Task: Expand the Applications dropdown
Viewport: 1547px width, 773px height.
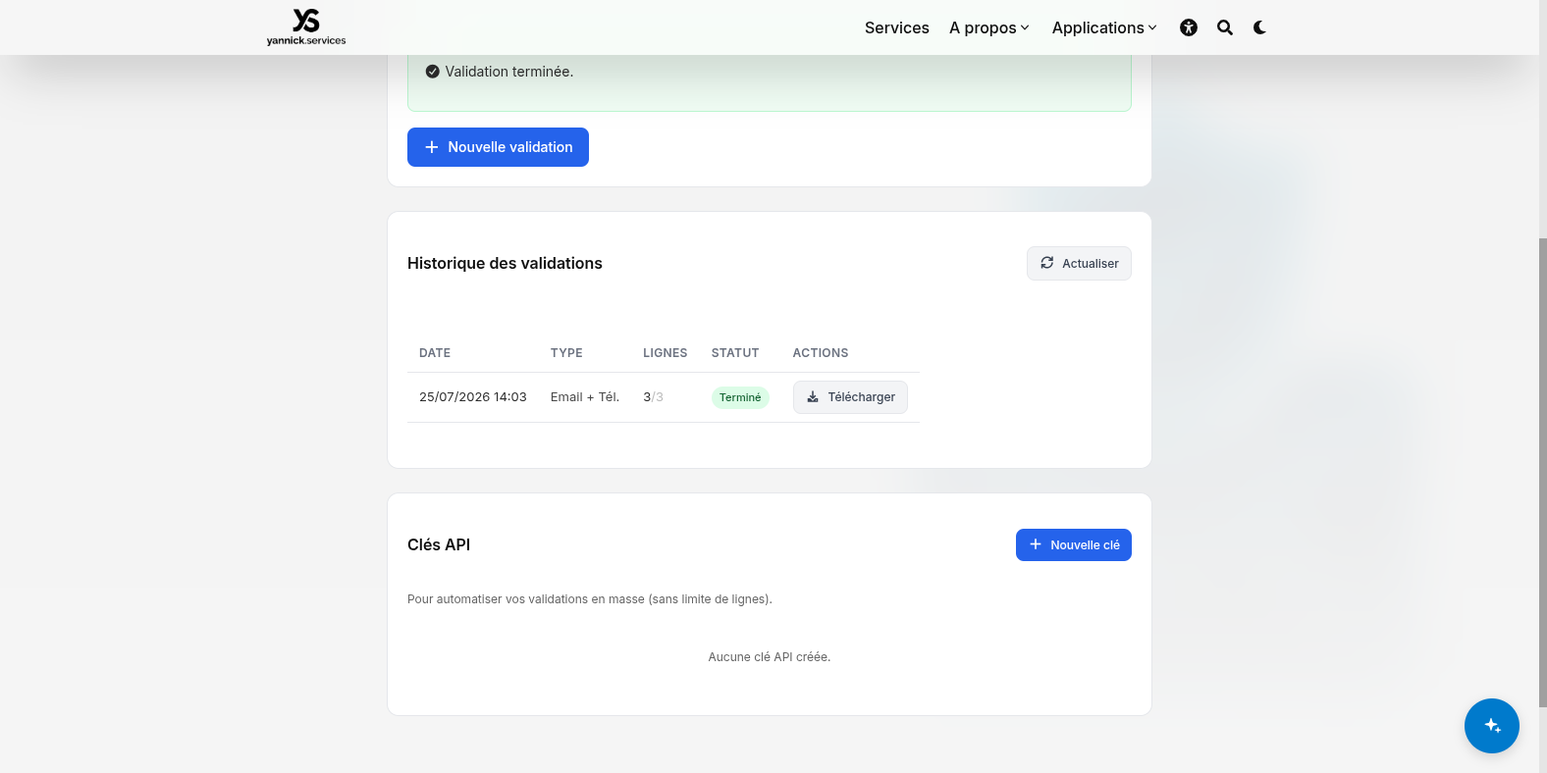Action: click(x=1104, y=27)
